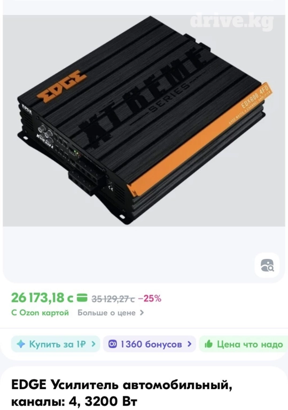
Task: Click the −25% discount label
Action: [150, 298]
